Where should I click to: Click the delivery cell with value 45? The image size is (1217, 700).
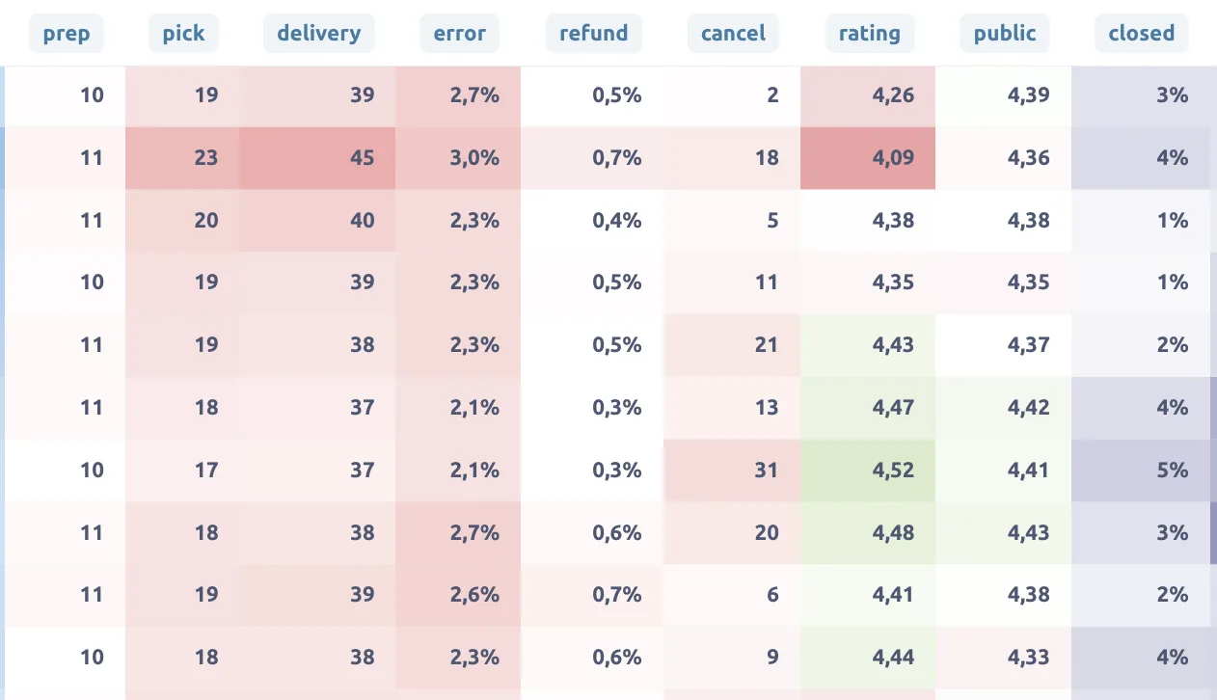click(x=317, y=157)
